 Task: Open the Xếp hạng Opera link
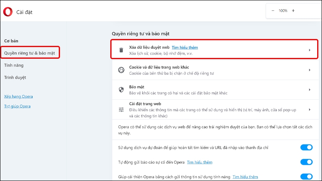click(x=19, y=97)
